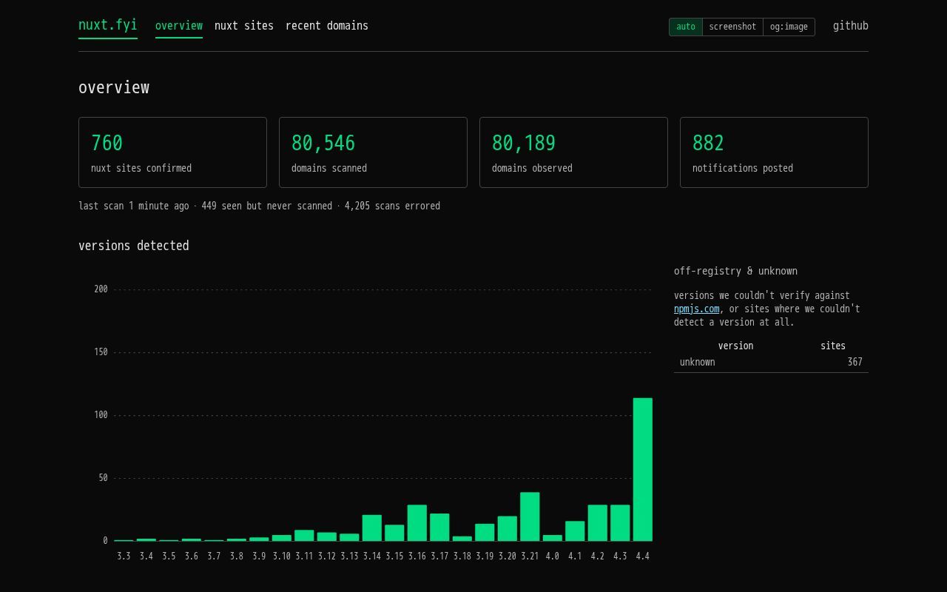The width and height of the screenshot is (947, 592).
Task: Click the 3.17 version bar in chart
Action: (439, 528)
